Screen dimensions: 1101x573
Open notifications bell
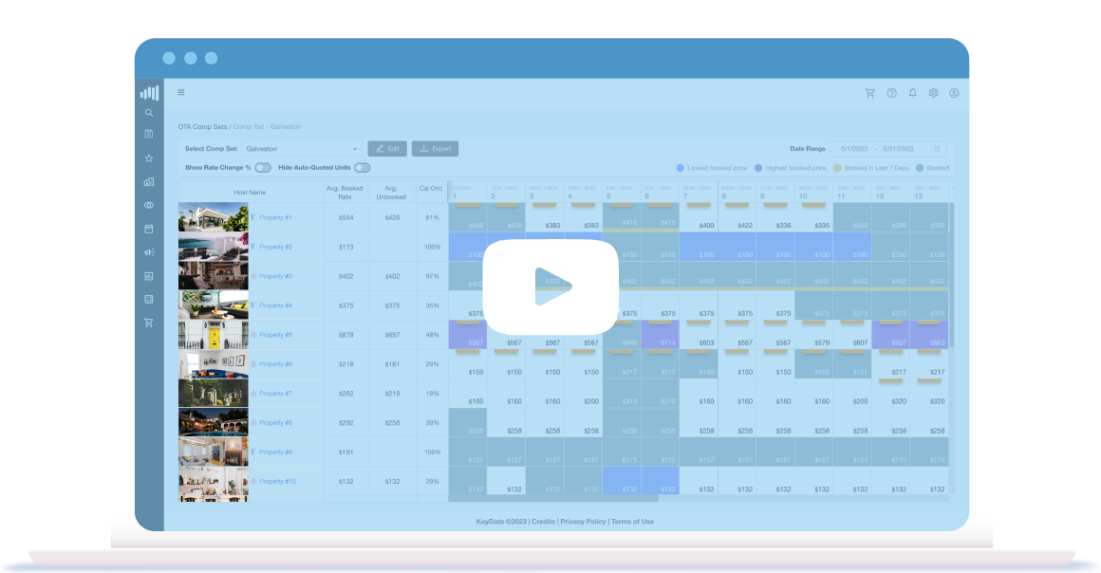[x=912, y=93]
